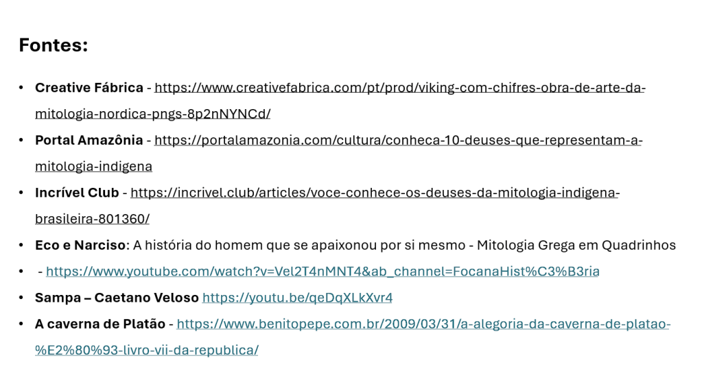Click the mitologia-indigena link line
This screenshot has width=702, height=367.
point(93,167)
